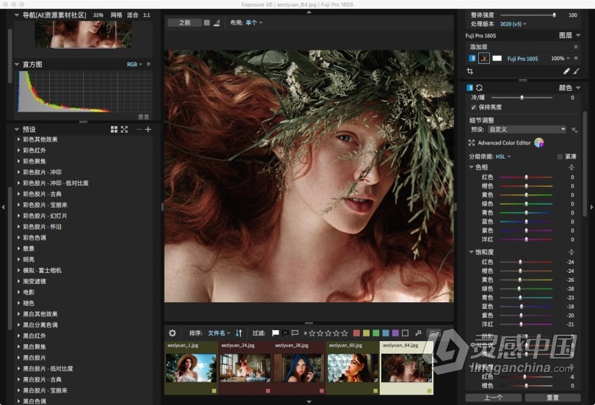Image resolution: width=595 pixels, height=405 pixels.
Task: Reset the 饱和度 group sliders
Action: (x=571, y=252)
